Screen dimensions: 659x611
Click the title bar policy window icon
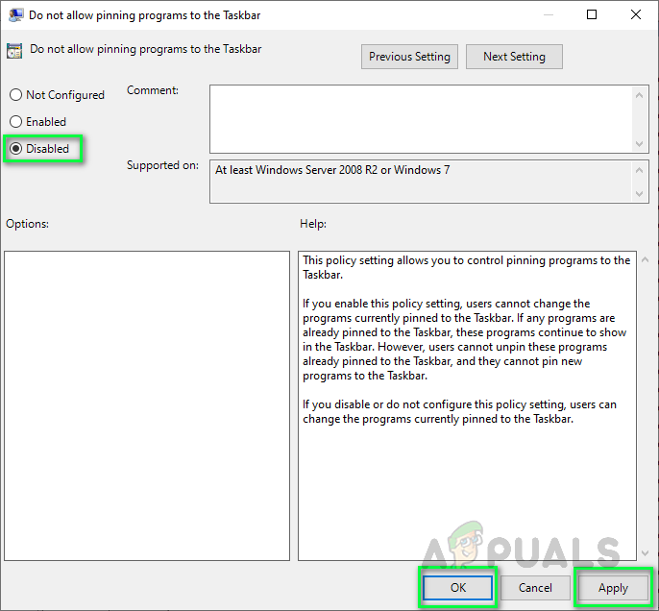pyautogui.click(x=15, y=15)
